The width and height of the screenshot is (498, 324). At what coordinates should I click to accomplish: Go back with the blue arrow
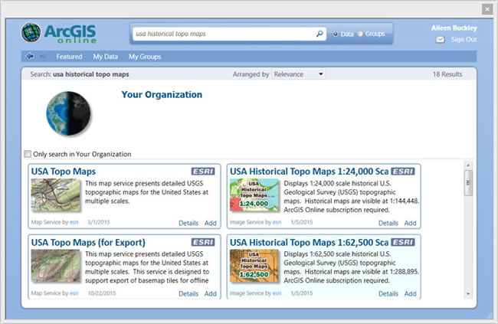[30, 56]
